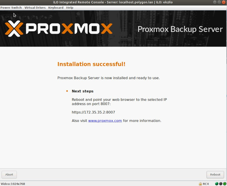Open the Virtual Drives menu

[35, 8]
